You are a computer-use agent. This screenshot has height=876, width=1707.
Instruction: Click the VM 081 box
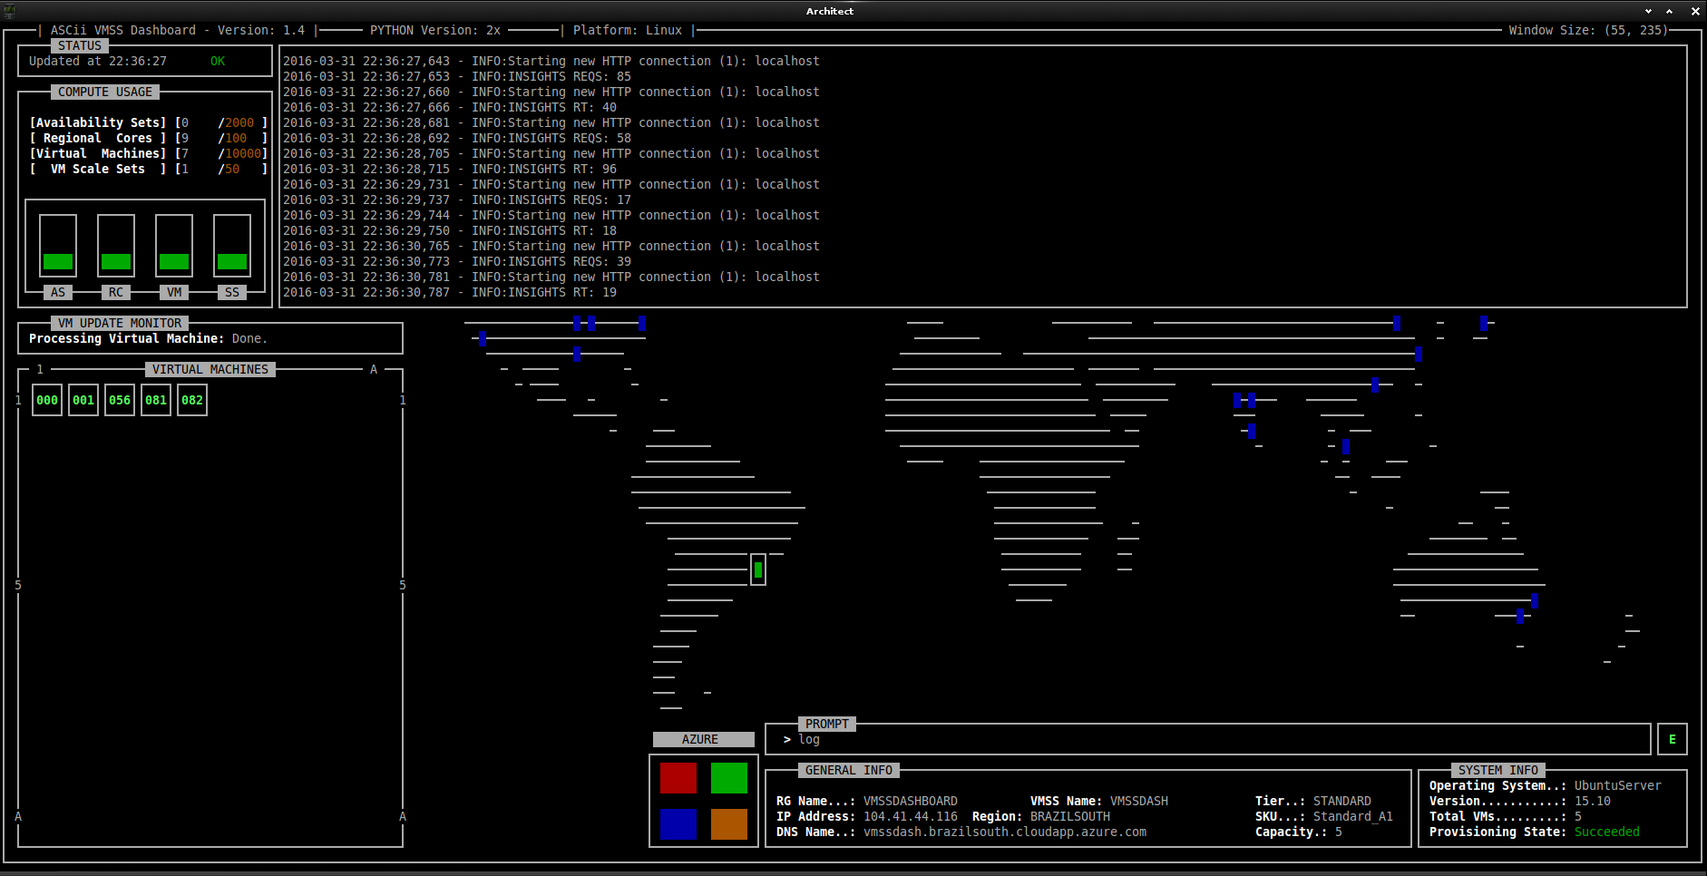[x=156, y=400]
